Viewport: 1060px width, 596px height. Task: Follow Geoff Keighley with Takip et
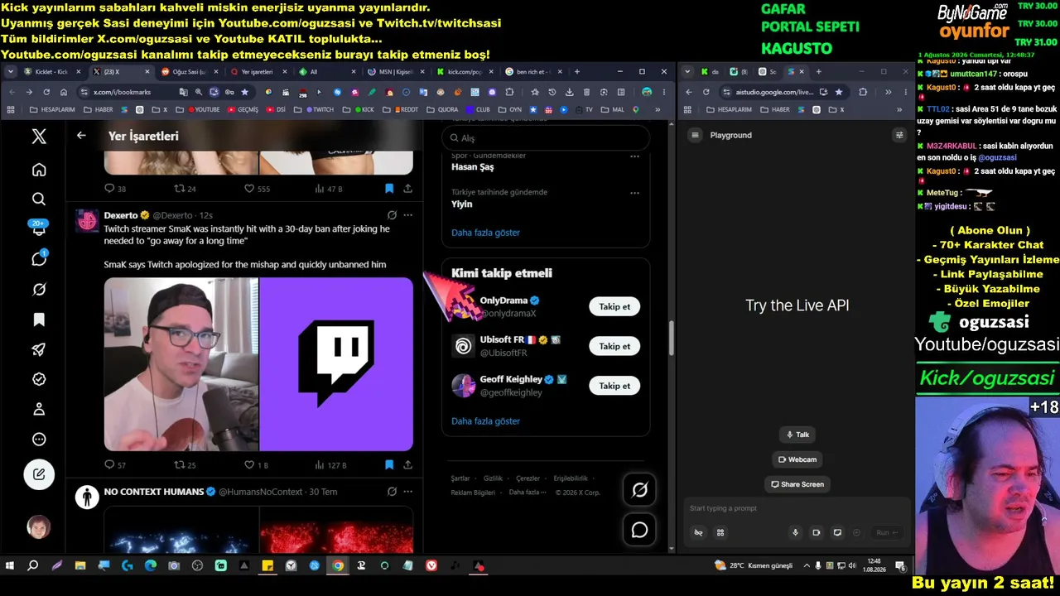pos(614,386)
